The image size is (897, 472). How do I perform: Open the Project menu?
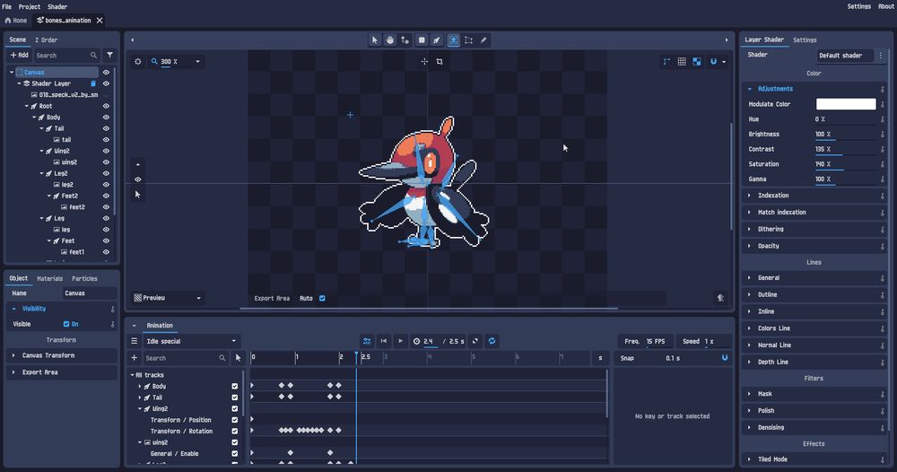click(x=30, y=6)
